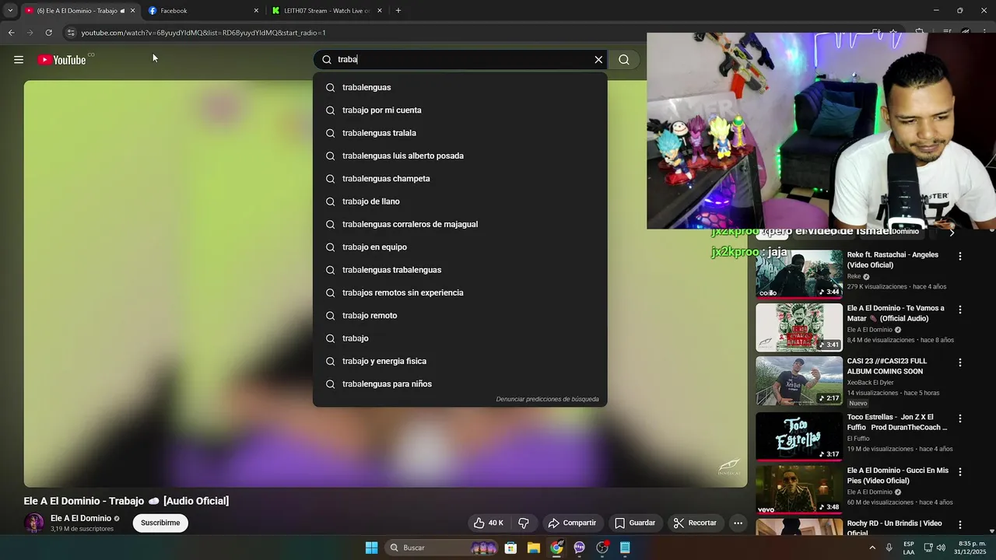Select suggestion 'trabajos remotos sin experiencia'
This screenshot has width=996, height=560.
pyautogui.click(x=460, y=292)
